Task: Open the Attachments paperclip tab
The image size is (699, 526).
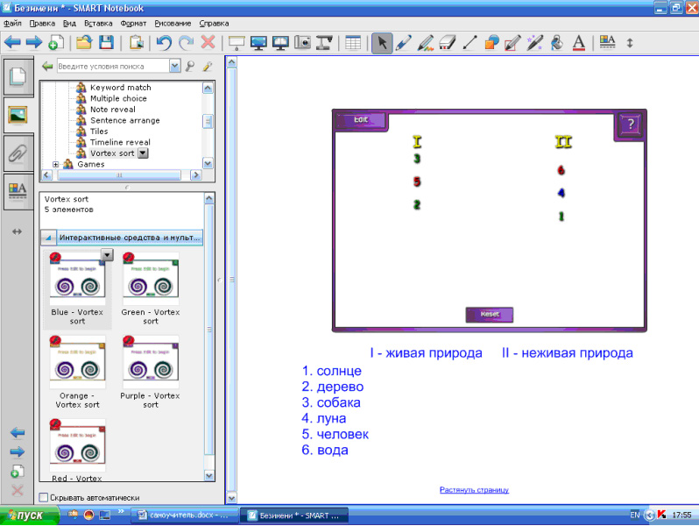Action: [18, 153]
